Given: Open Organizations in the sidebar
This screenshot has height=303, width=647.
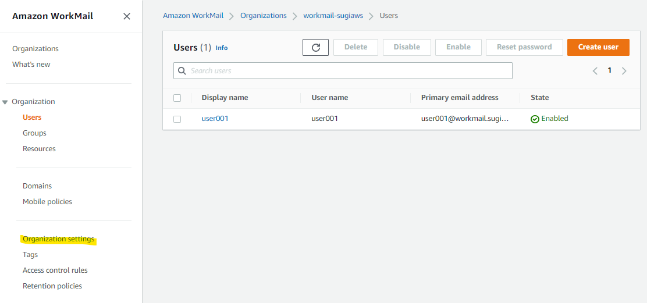Looking at the screenshot, I should point(35,49).
